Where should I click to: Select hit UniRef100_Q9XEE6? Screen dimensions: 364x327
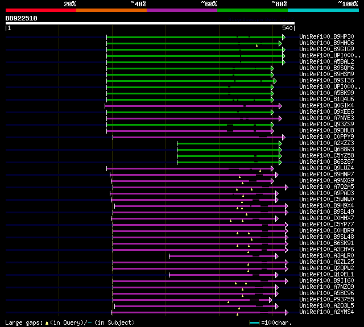coord(326,112)
